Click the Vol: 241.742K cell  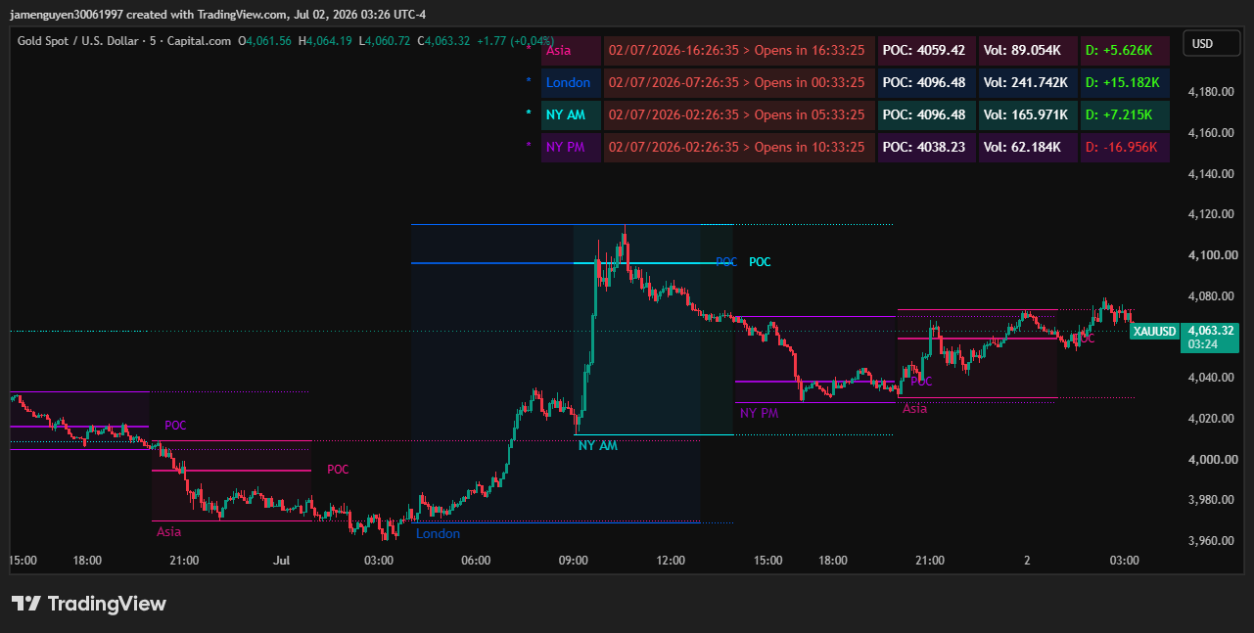pyautogui.click(x=1028, y=82)
